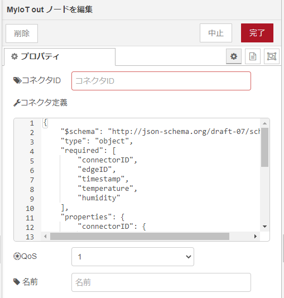This screenshot has height=298, width=284.
Task: Click the "timestamp" entry
Action: [103, 179]
